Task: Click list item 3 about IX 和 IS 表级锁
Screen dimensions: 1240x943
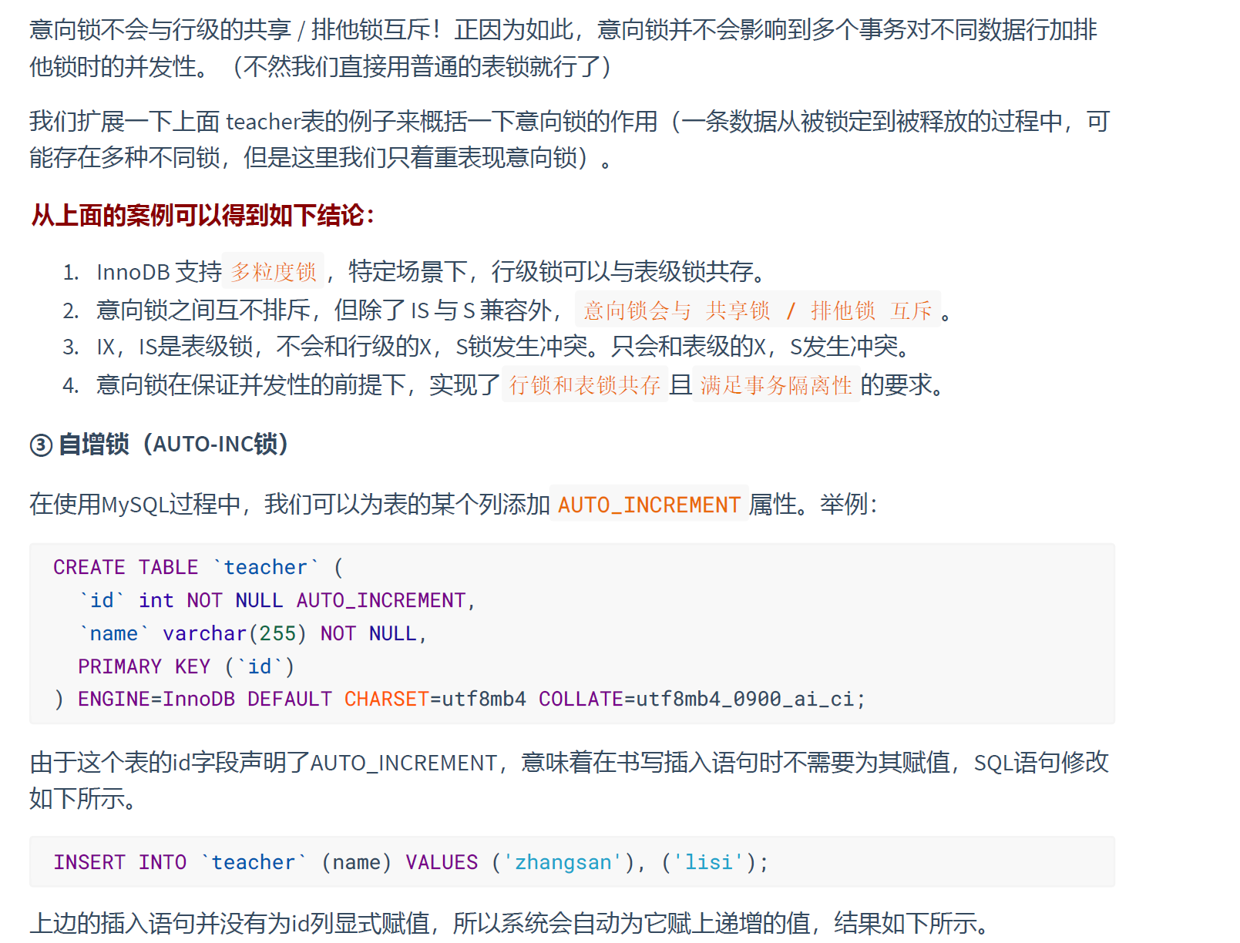Action: pos(493,347)
